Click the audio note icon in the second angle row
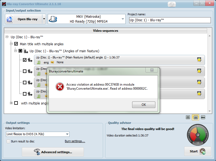 click(39, 74)
